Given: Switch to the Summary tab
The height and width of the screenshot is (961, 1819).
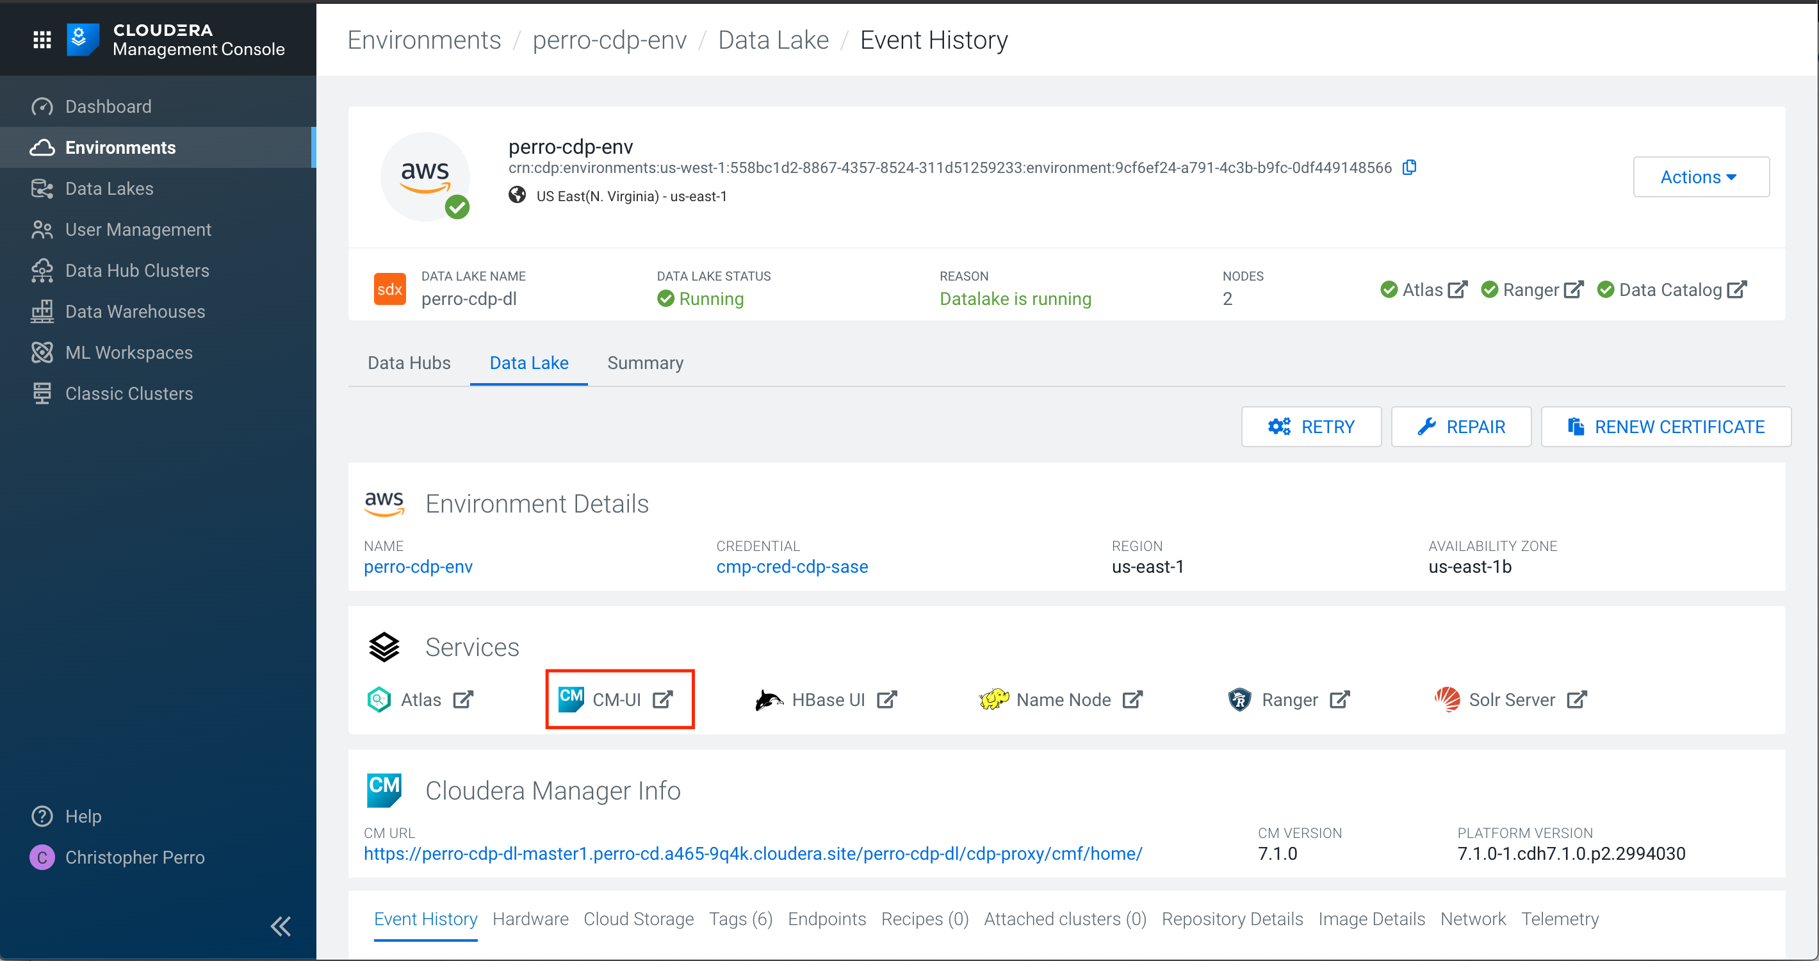Looking at the screenshot, I should tap(645, 362).
